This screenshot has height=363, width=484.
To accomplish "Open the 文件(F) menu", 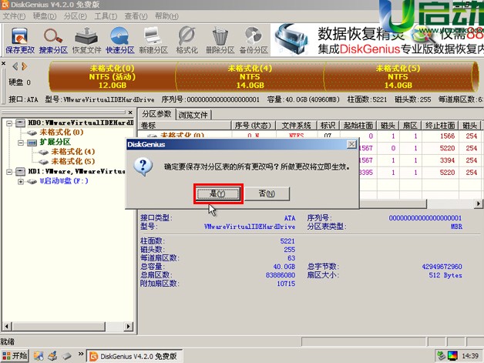I will pyautogui.click(x=14, y=16).
